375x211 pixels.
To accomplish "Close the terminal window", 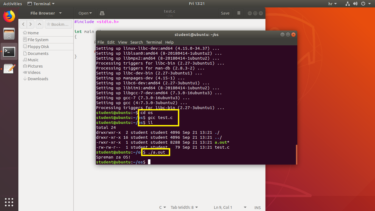I will click(293, 35).
